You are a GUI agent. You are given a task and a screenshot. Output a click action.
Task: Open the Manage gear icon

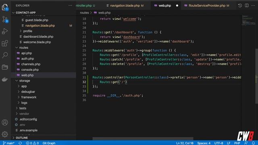pos(5,134)
